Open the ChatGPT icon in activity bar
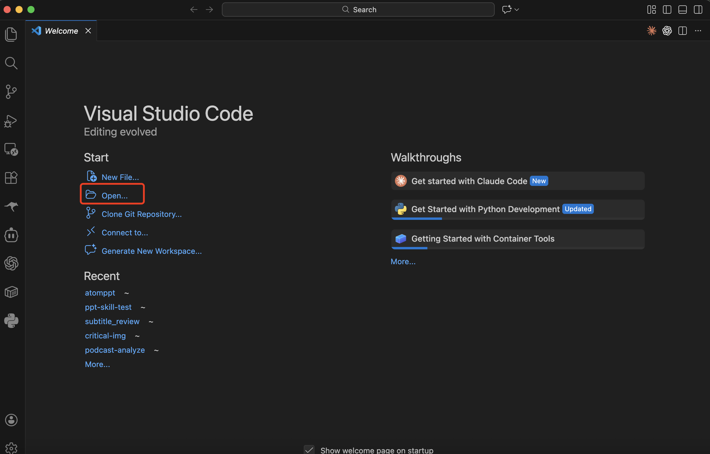Viewport: 710px width, 454px height. coord(11,263)
